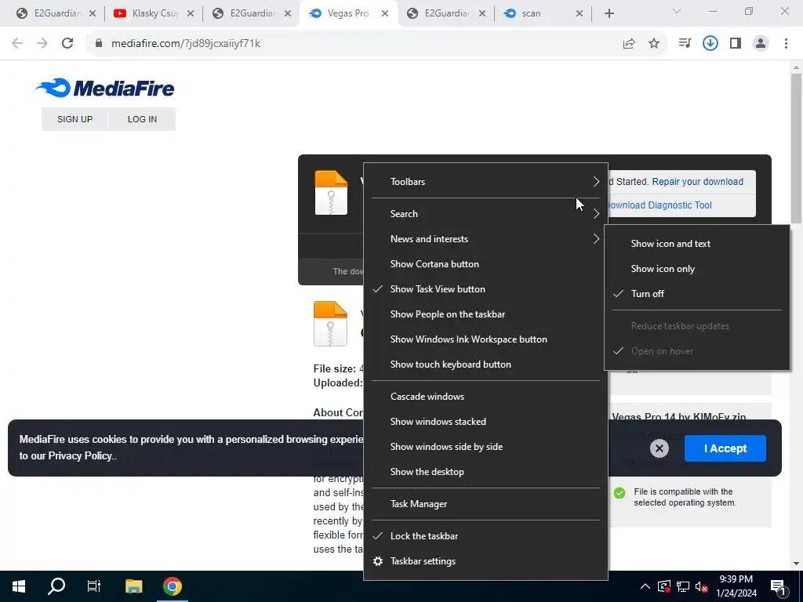This screenshot has height=602, width=803.
Task: Choose Show windows stacked
Action: pyautogui.click(x=485, y=422)
